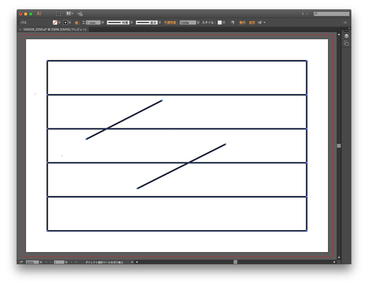Toggle the stroke swatch in control panel
368x287 pixels.
point(65,22)
